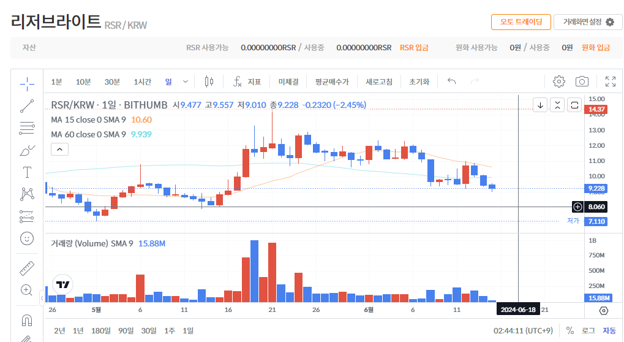Redo the chart action
Screen dimensions: 624x342
point(475,82)
